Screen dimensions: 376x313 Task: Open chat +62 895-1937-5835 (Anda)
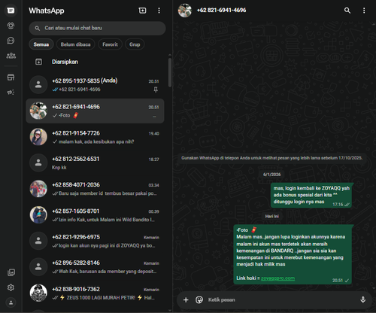96,85
